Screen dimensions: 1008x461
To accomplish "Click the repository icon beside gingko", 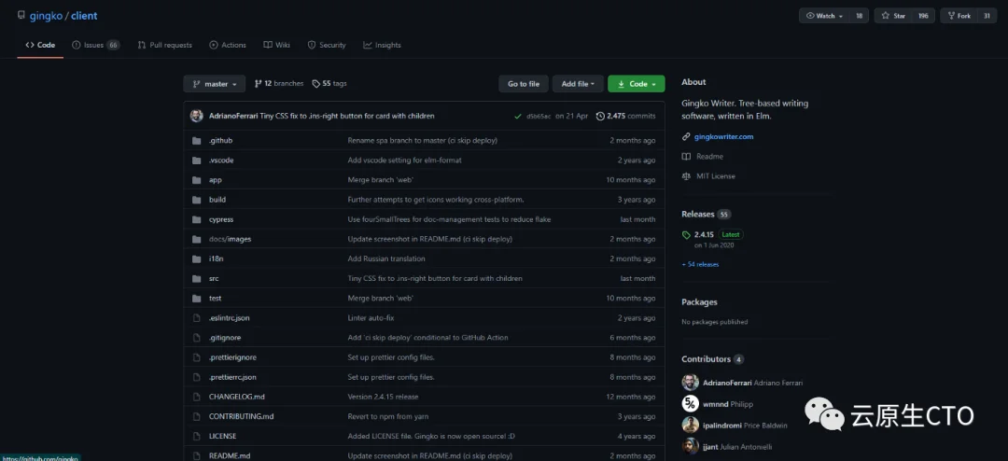I will pyautogui.click(x=21, y=16).
